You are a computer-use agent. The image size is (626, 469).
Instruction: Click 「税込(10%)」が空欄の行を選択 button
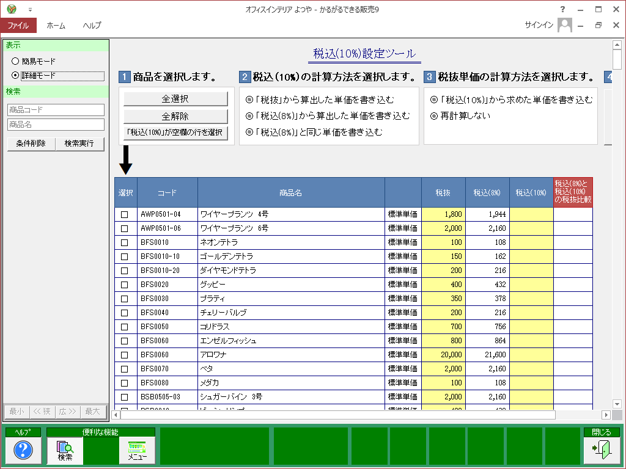click(175, 133)
